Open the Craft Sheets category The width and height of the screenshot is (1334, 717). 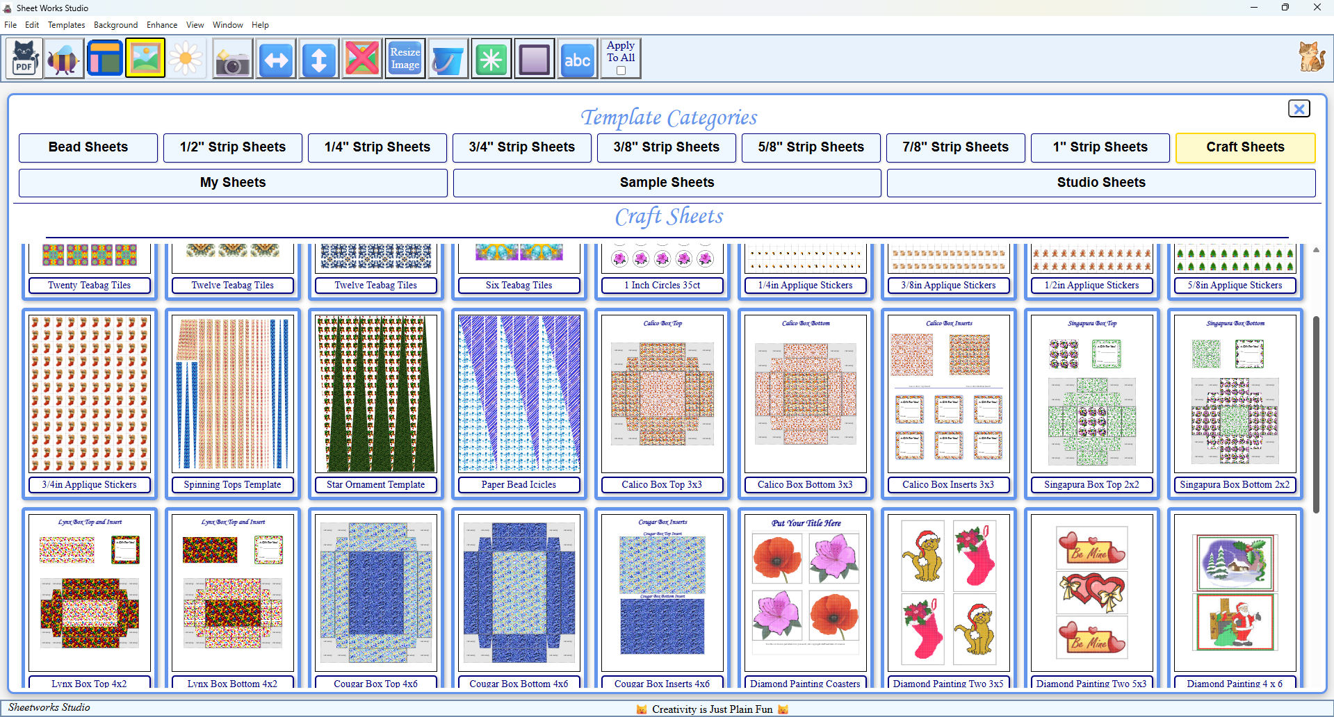pos(1244,147)
